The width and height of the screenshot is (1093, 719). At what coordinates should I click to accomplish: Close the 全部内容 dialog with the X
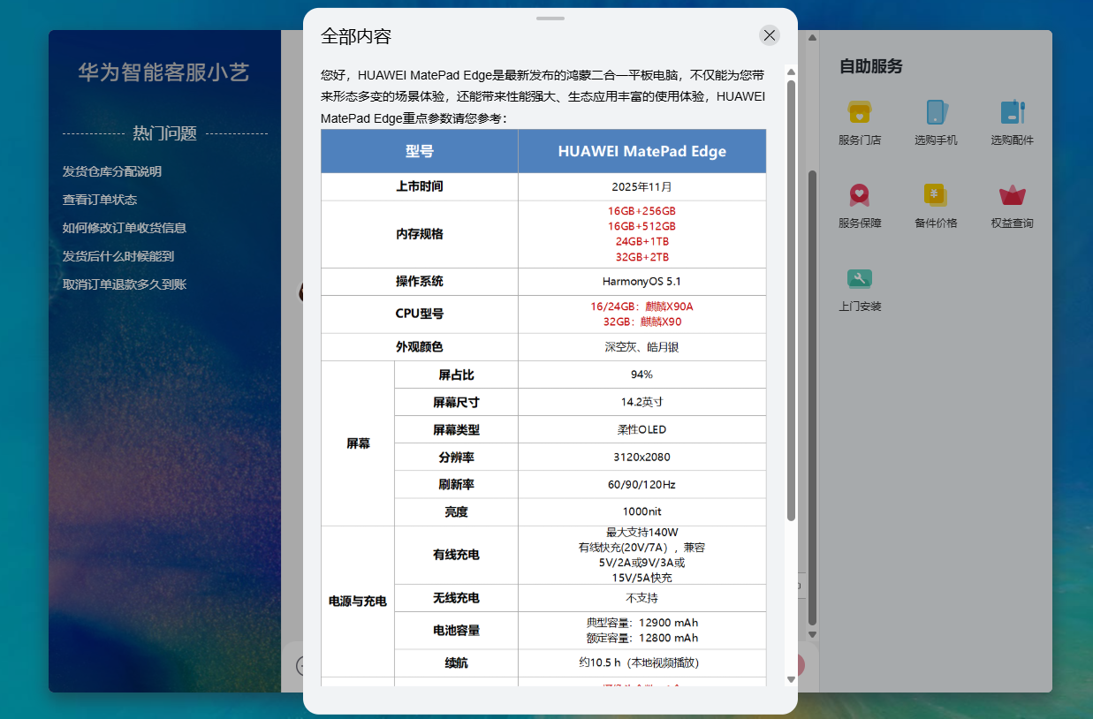(770, 35)
